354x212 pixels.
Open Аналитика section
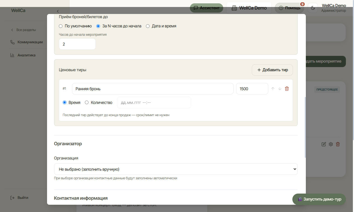point(23,55)
